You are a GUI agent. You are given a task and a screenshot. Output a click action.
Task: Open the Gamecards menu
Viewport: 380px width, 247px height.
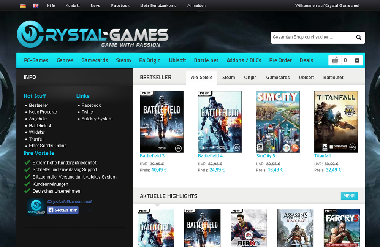pyautogui.click(x=95, y=60)
